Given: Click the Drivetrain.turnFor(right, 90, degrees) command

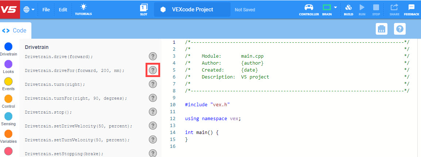Looking at the screenshot, I should pyautogui.click(x=76, y=98).
